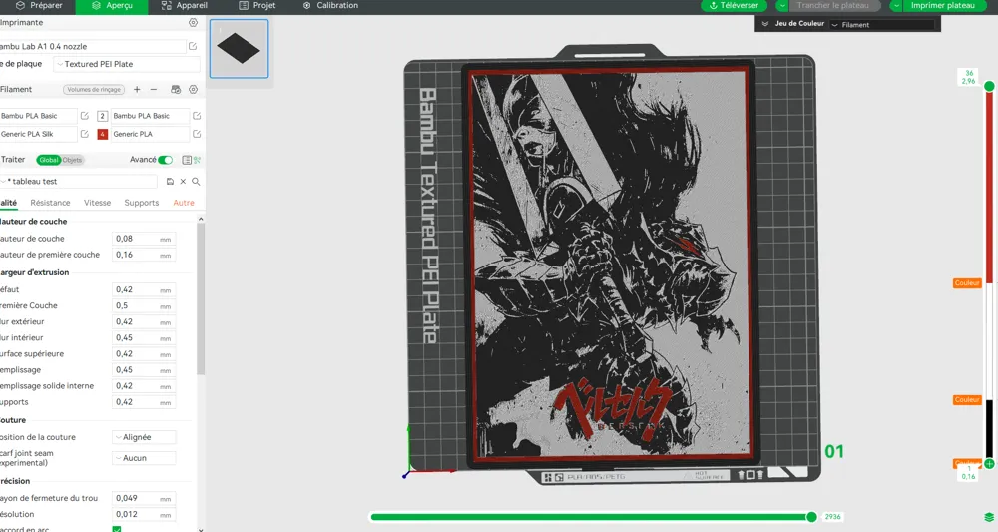
Task: Open the Bambu PLA Basic filament 2 dropdown
Action: [150, 116]
